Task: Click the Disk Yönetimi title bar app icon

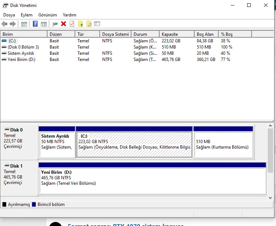Action: click(5, 5)
